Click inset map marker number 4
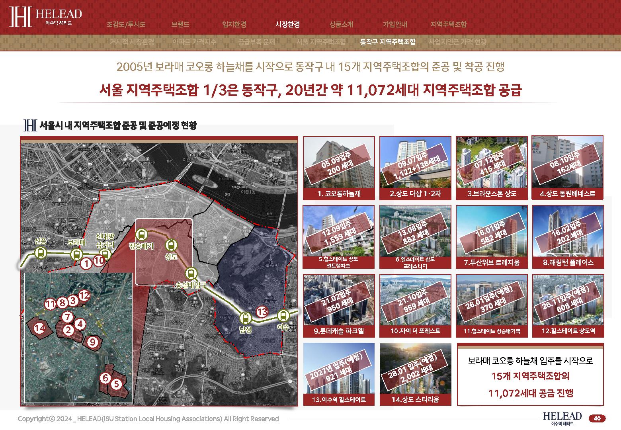 pyautogui.click(x=80, y=324)
